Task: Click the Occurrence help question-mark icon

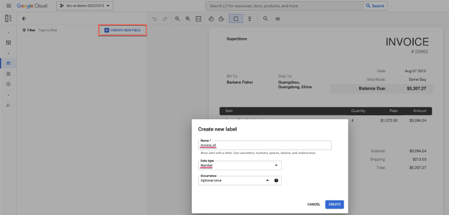Action: (276, 180)
